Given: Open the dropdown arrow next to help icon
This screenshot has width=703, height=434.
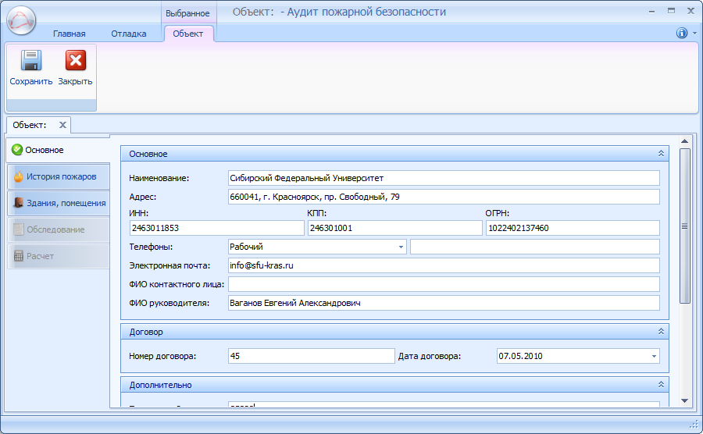Looking at the screenshot, I should pyautogui.click(x=694, y=33).
